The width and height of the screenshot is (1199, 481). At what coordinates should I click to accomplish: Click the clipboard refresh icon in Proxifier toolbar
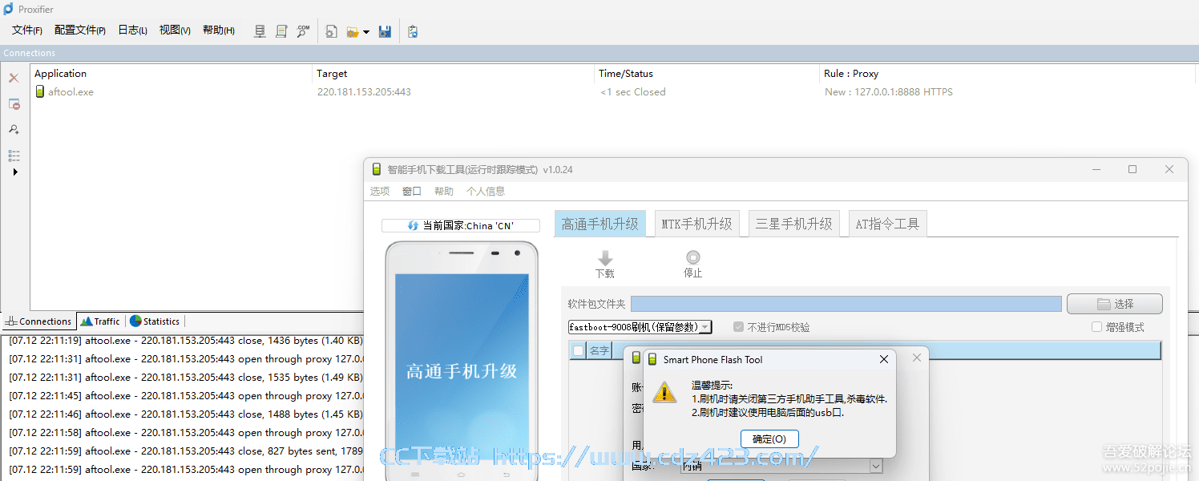(x=413, y=31)
